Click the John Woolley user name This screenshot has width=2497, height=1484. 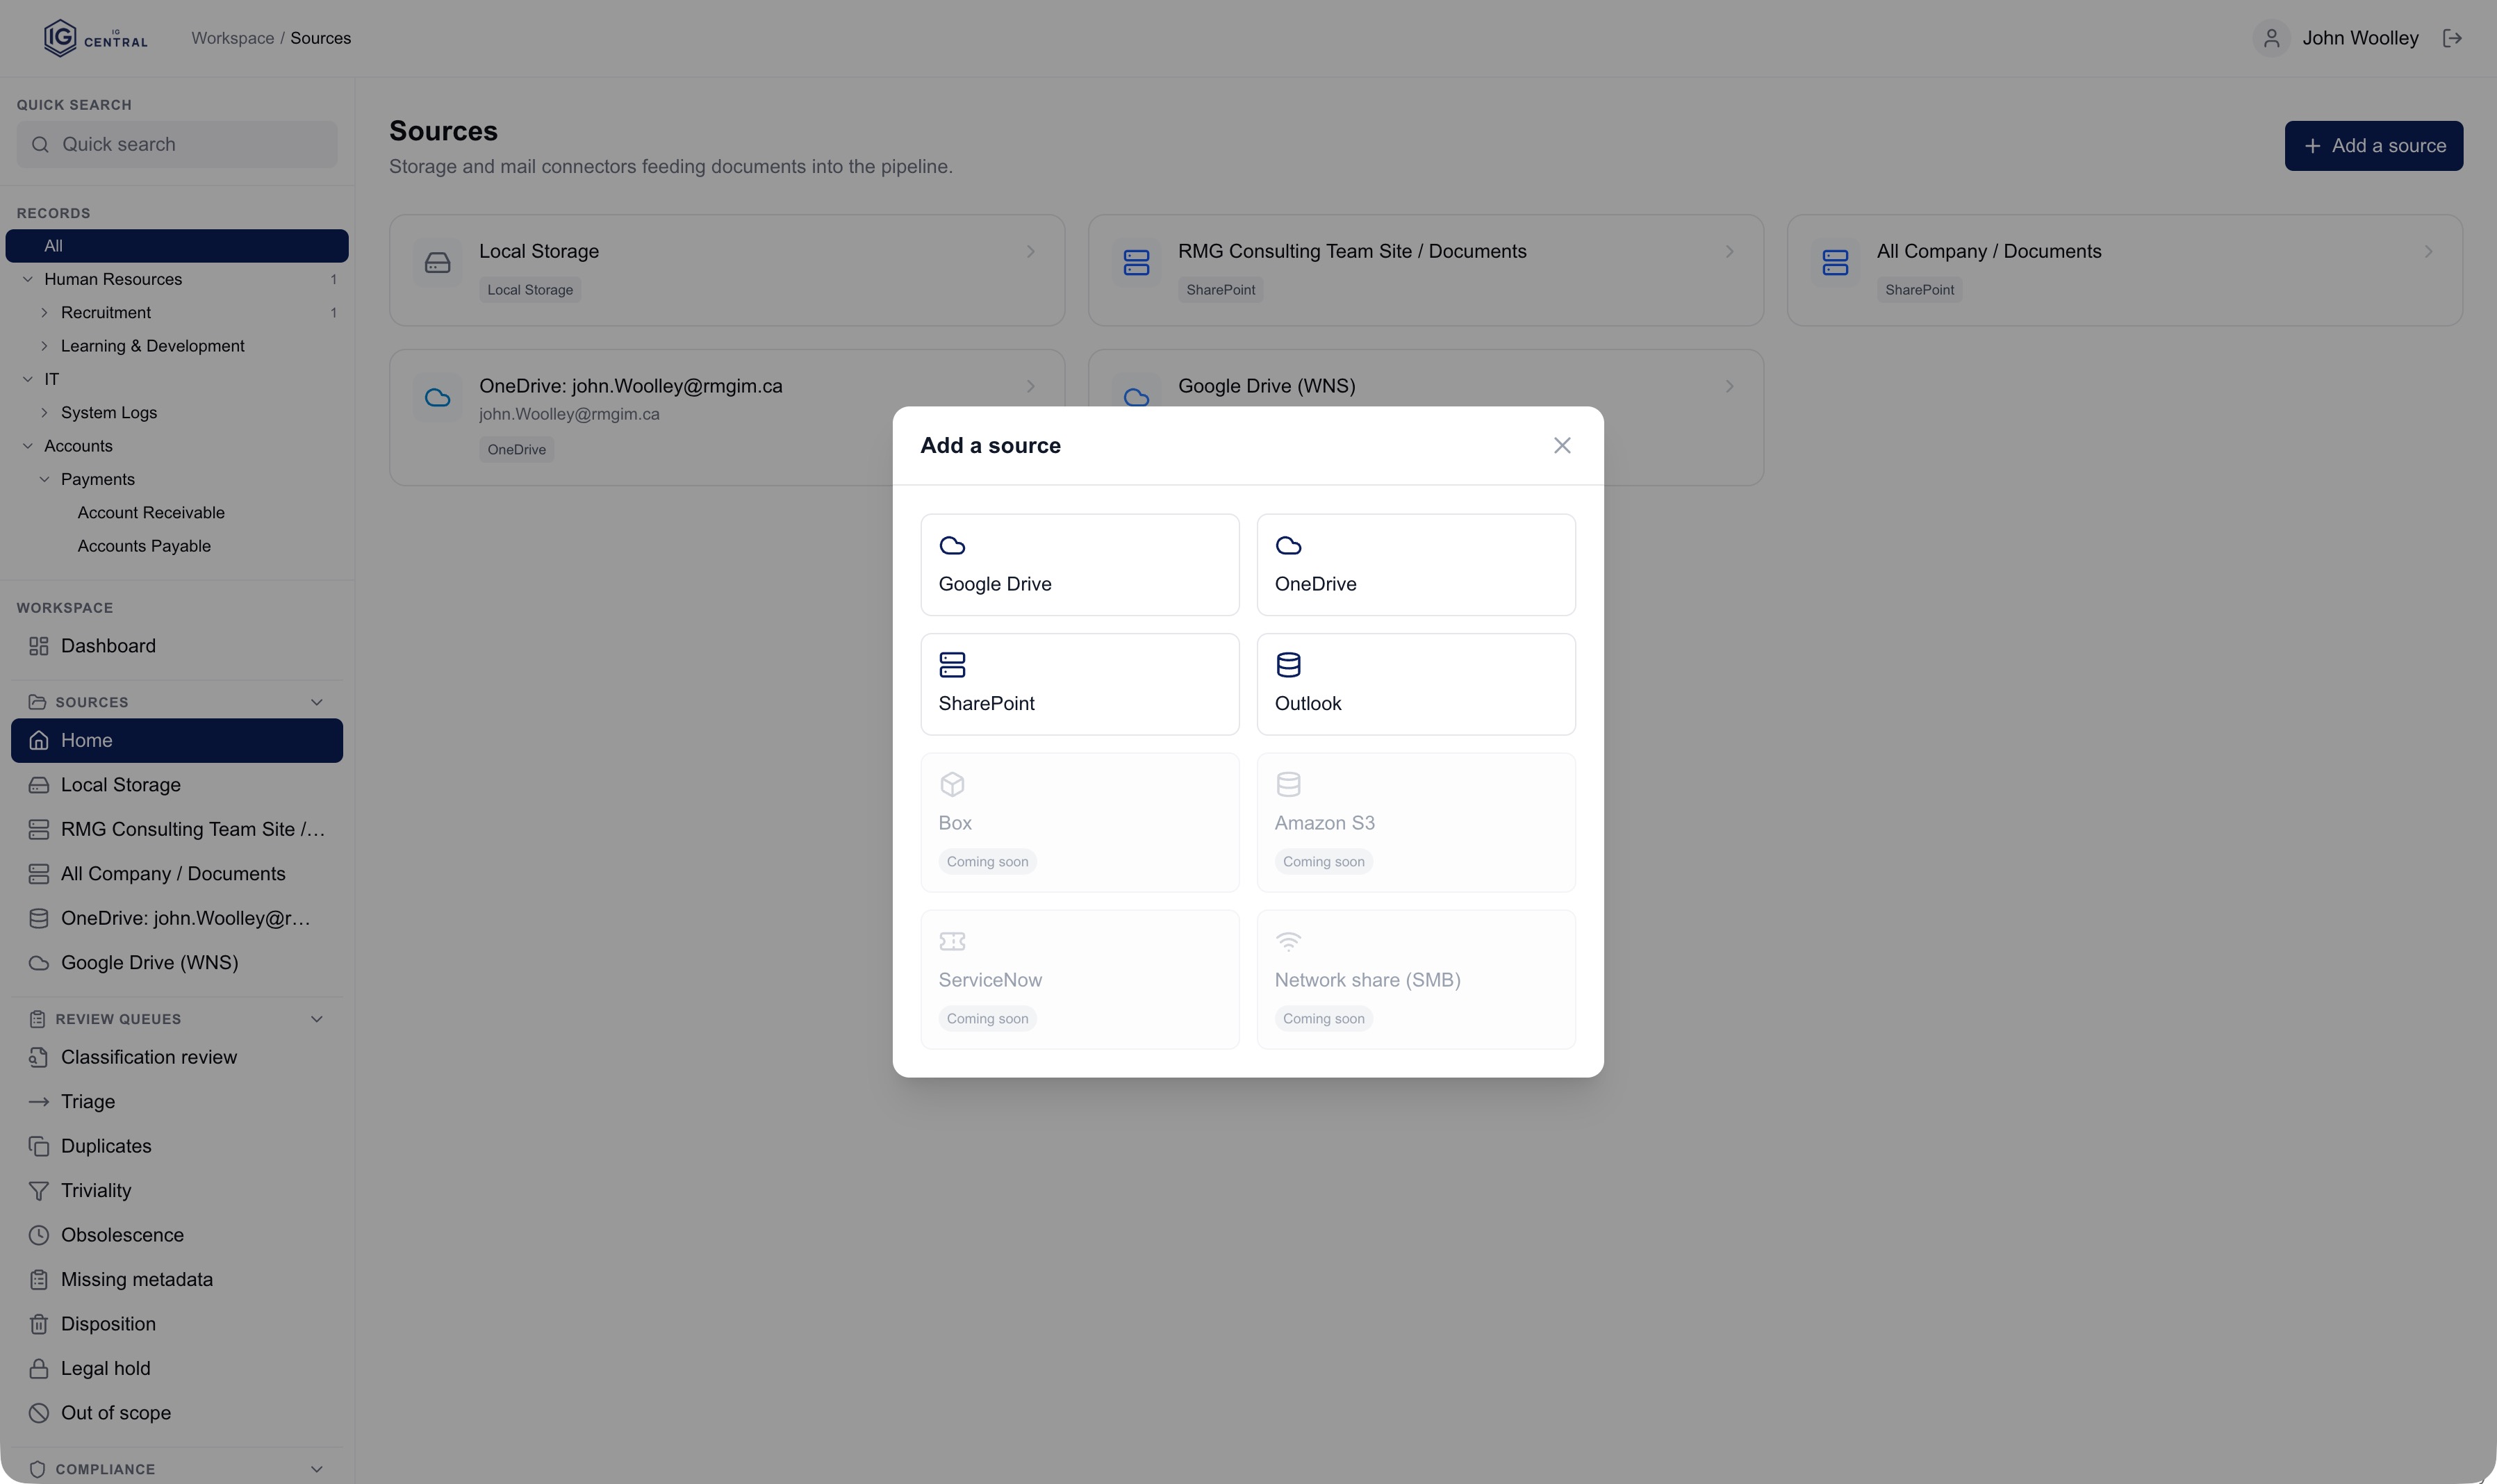click(2360, 38)
